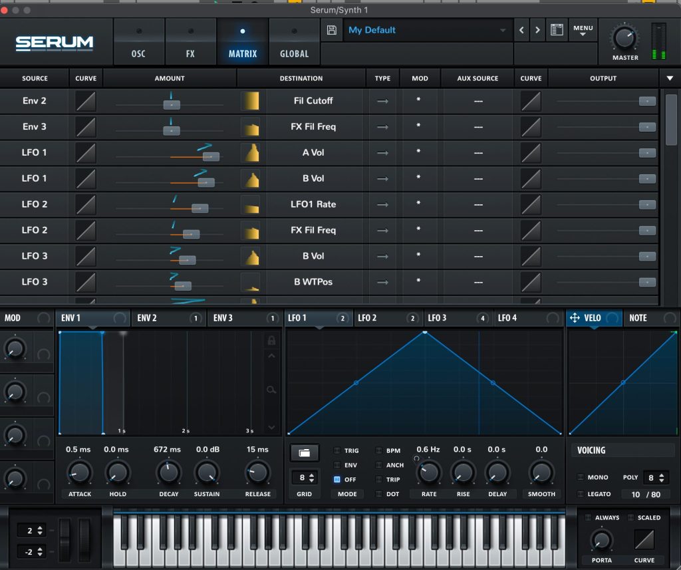The image size is (681, 570).
Task: Open the source menu showing LFO 2 for LFO1 Rate
Action: click(35, 204)
